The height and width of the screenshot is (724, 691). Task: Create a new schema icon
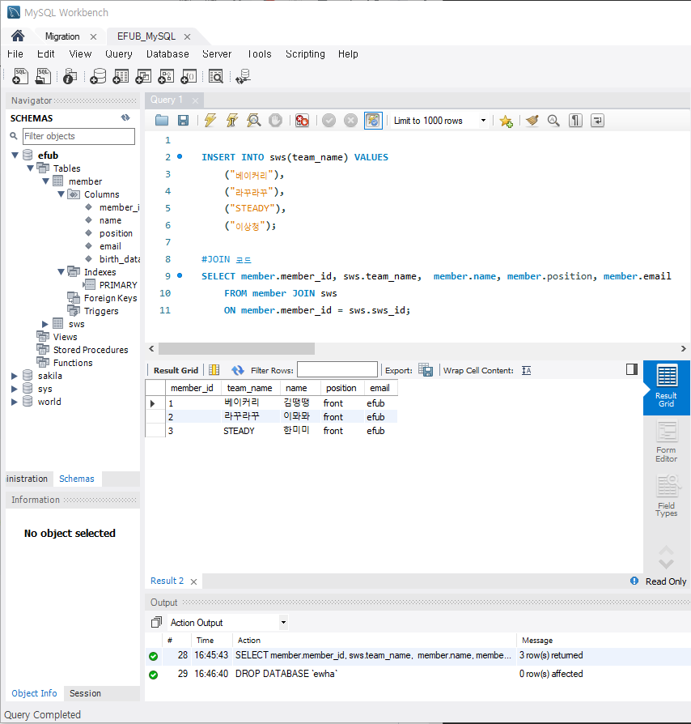tap(98, 76)
